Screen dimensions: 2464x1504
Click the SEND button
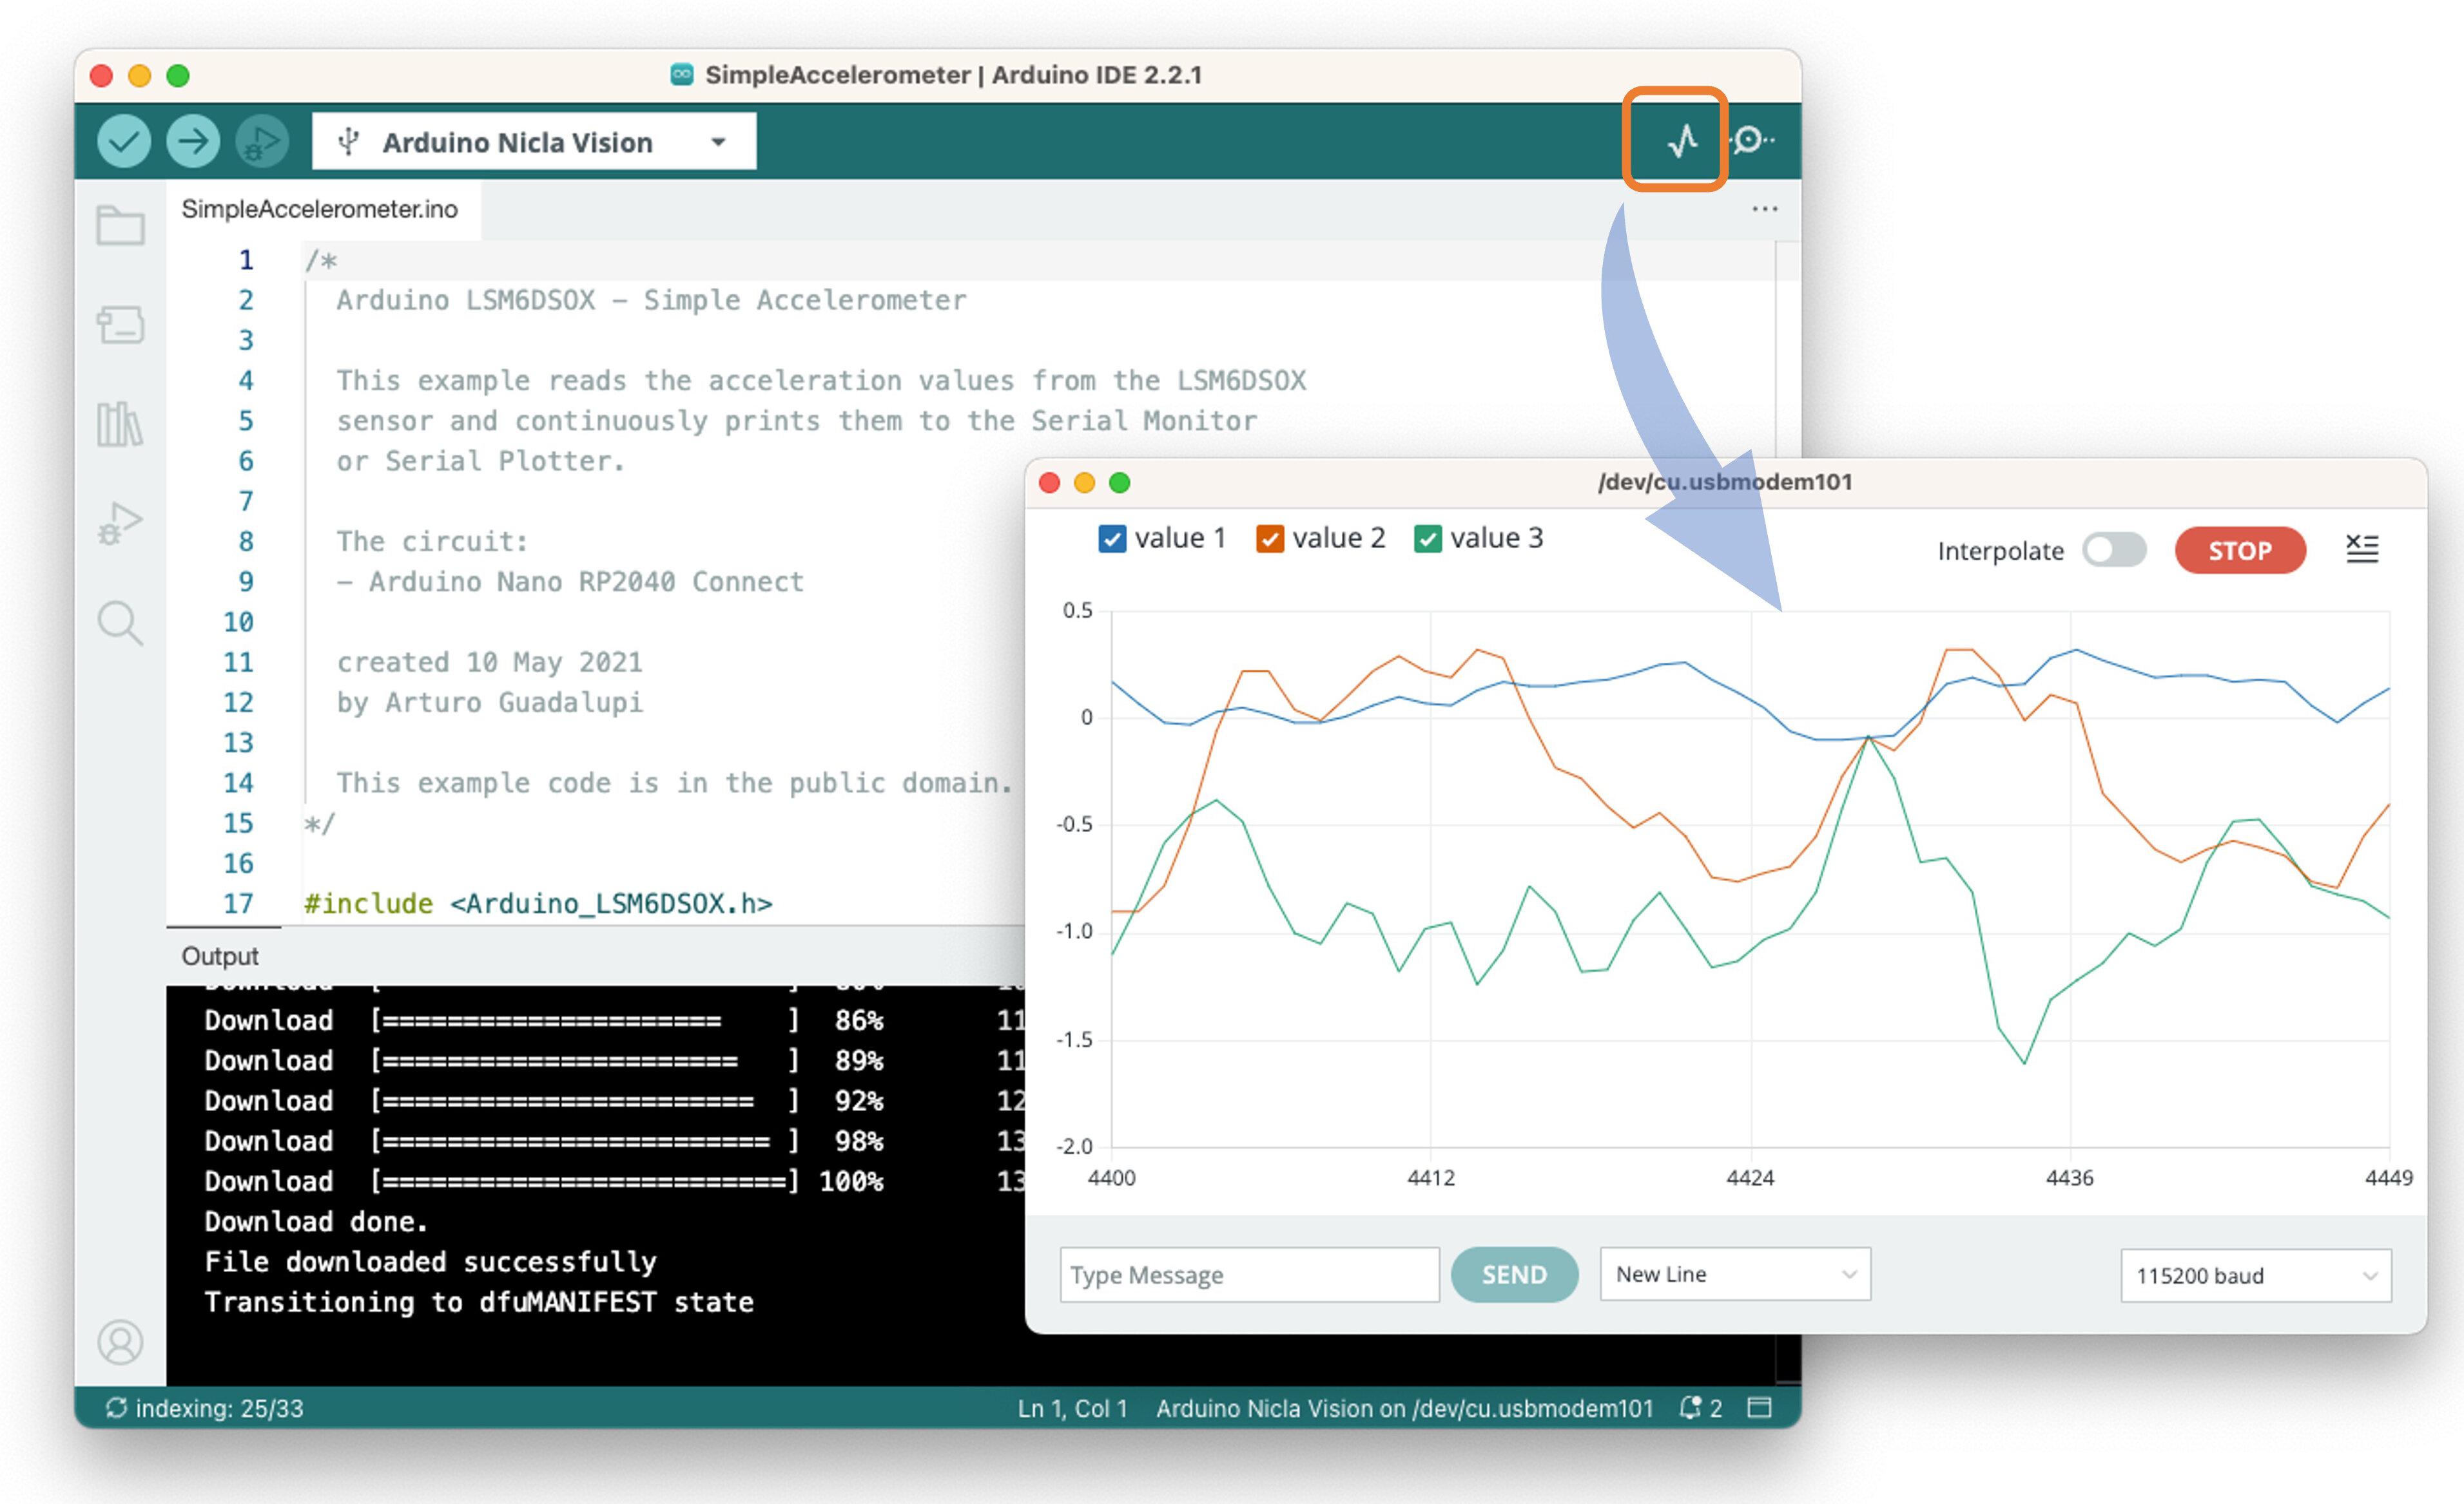(x=1513, y=1274)
